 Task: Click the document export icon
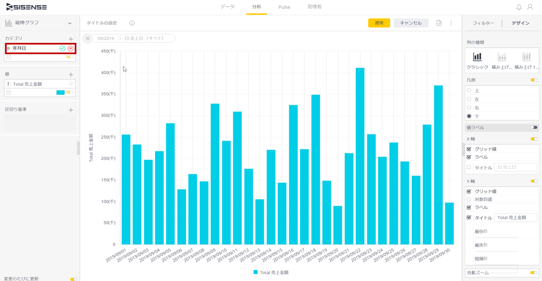pyautogui.click(x=439, y=23)
